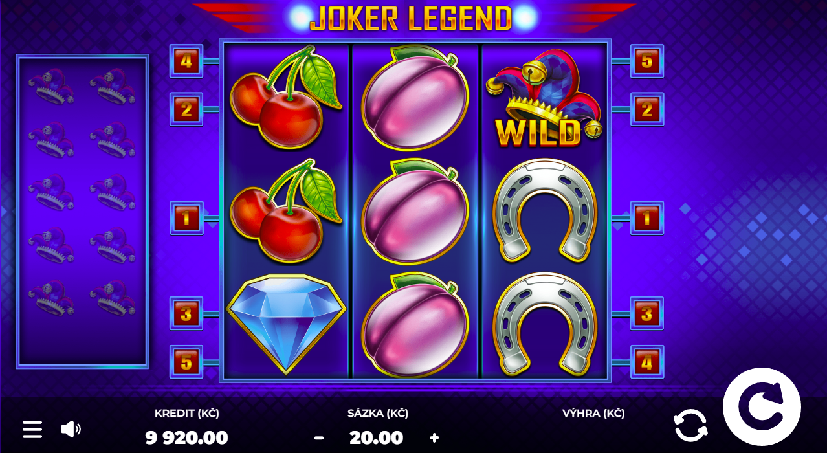Toggle autoplay with the circular arrows icon
The image size is (827, 453).
point(690,425)
